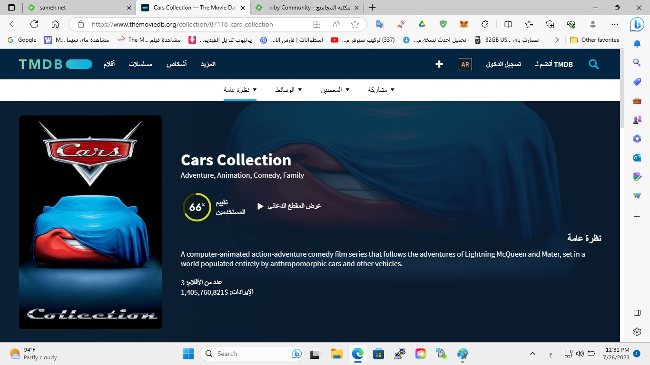
Task: Open the أشخاص menu in TMDB header
Action: (176, 64)
